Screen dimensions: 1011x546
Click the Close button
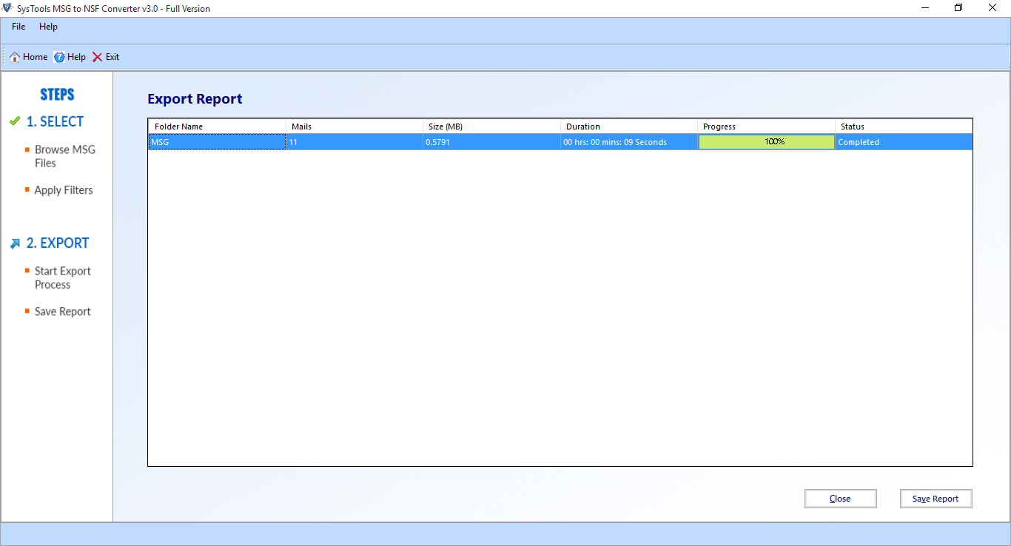840,499
